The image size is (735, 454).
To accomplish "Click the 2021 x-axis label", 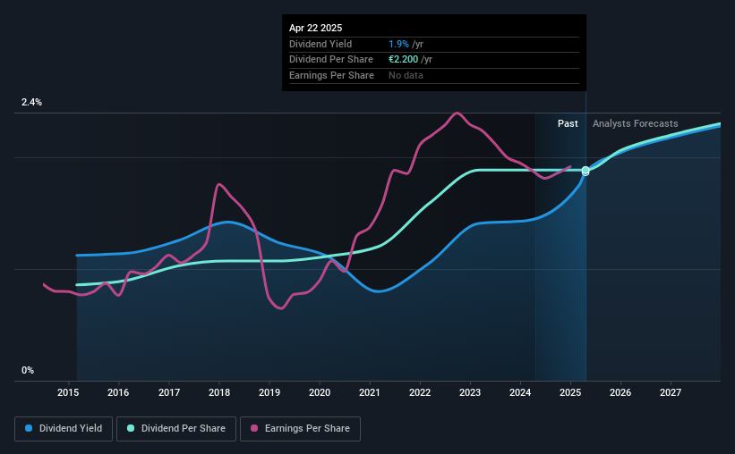I will [x=370, y=392].
